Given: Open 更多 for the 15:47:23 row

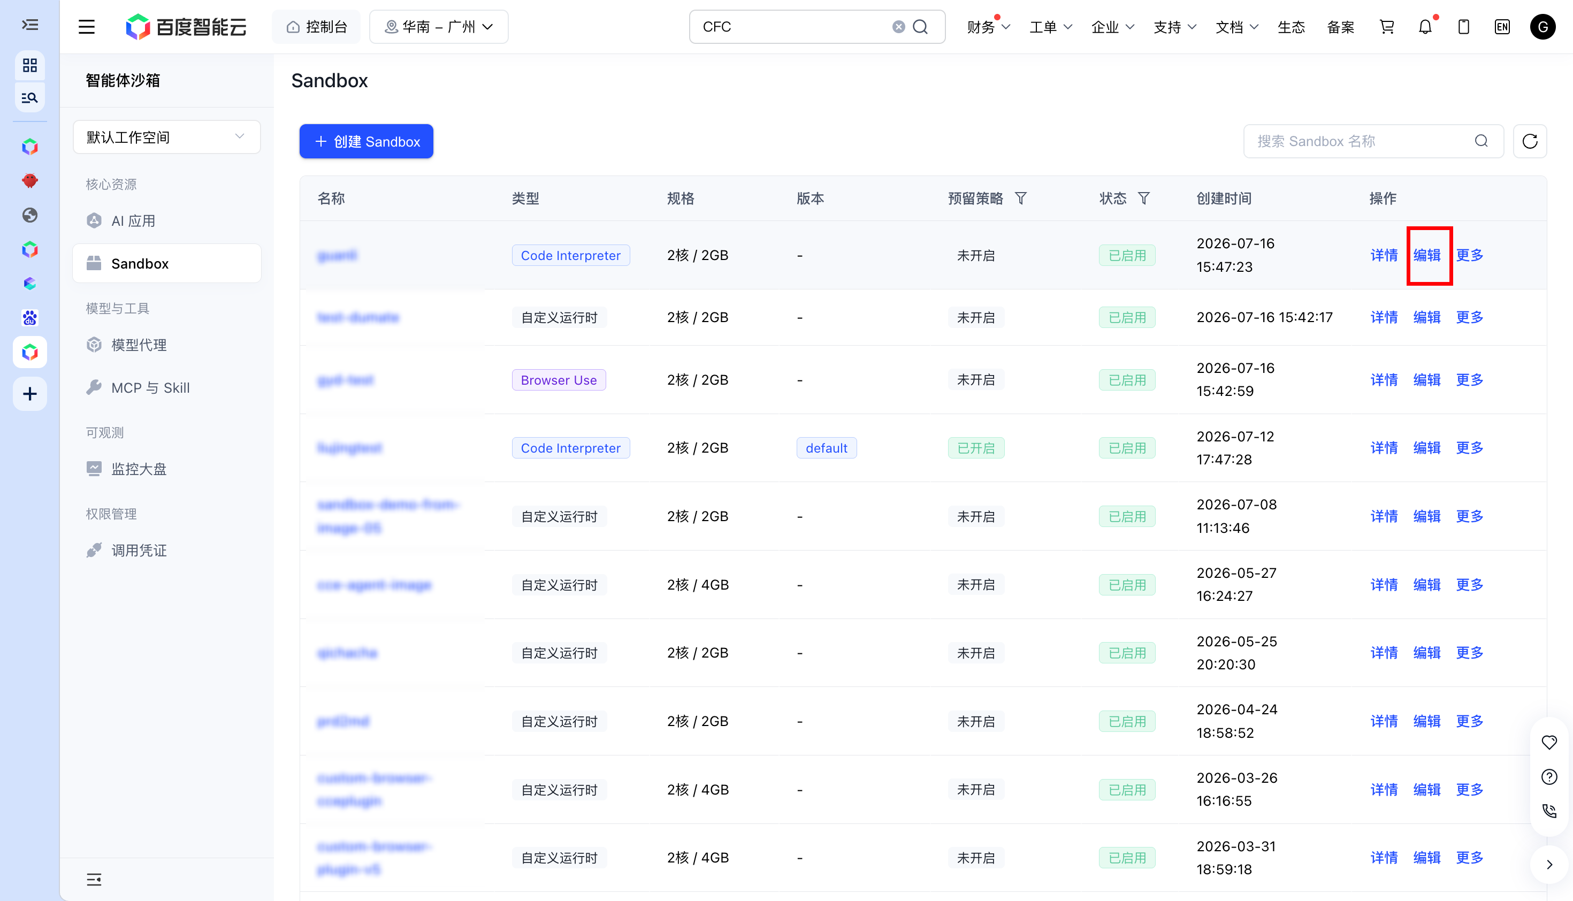Looking at the screenshot, I should point(1469,255).
